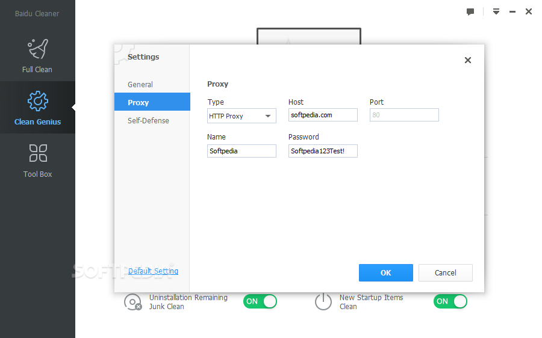Click Tool Box label in sidebar
The image size is (542, 338).
38,174
